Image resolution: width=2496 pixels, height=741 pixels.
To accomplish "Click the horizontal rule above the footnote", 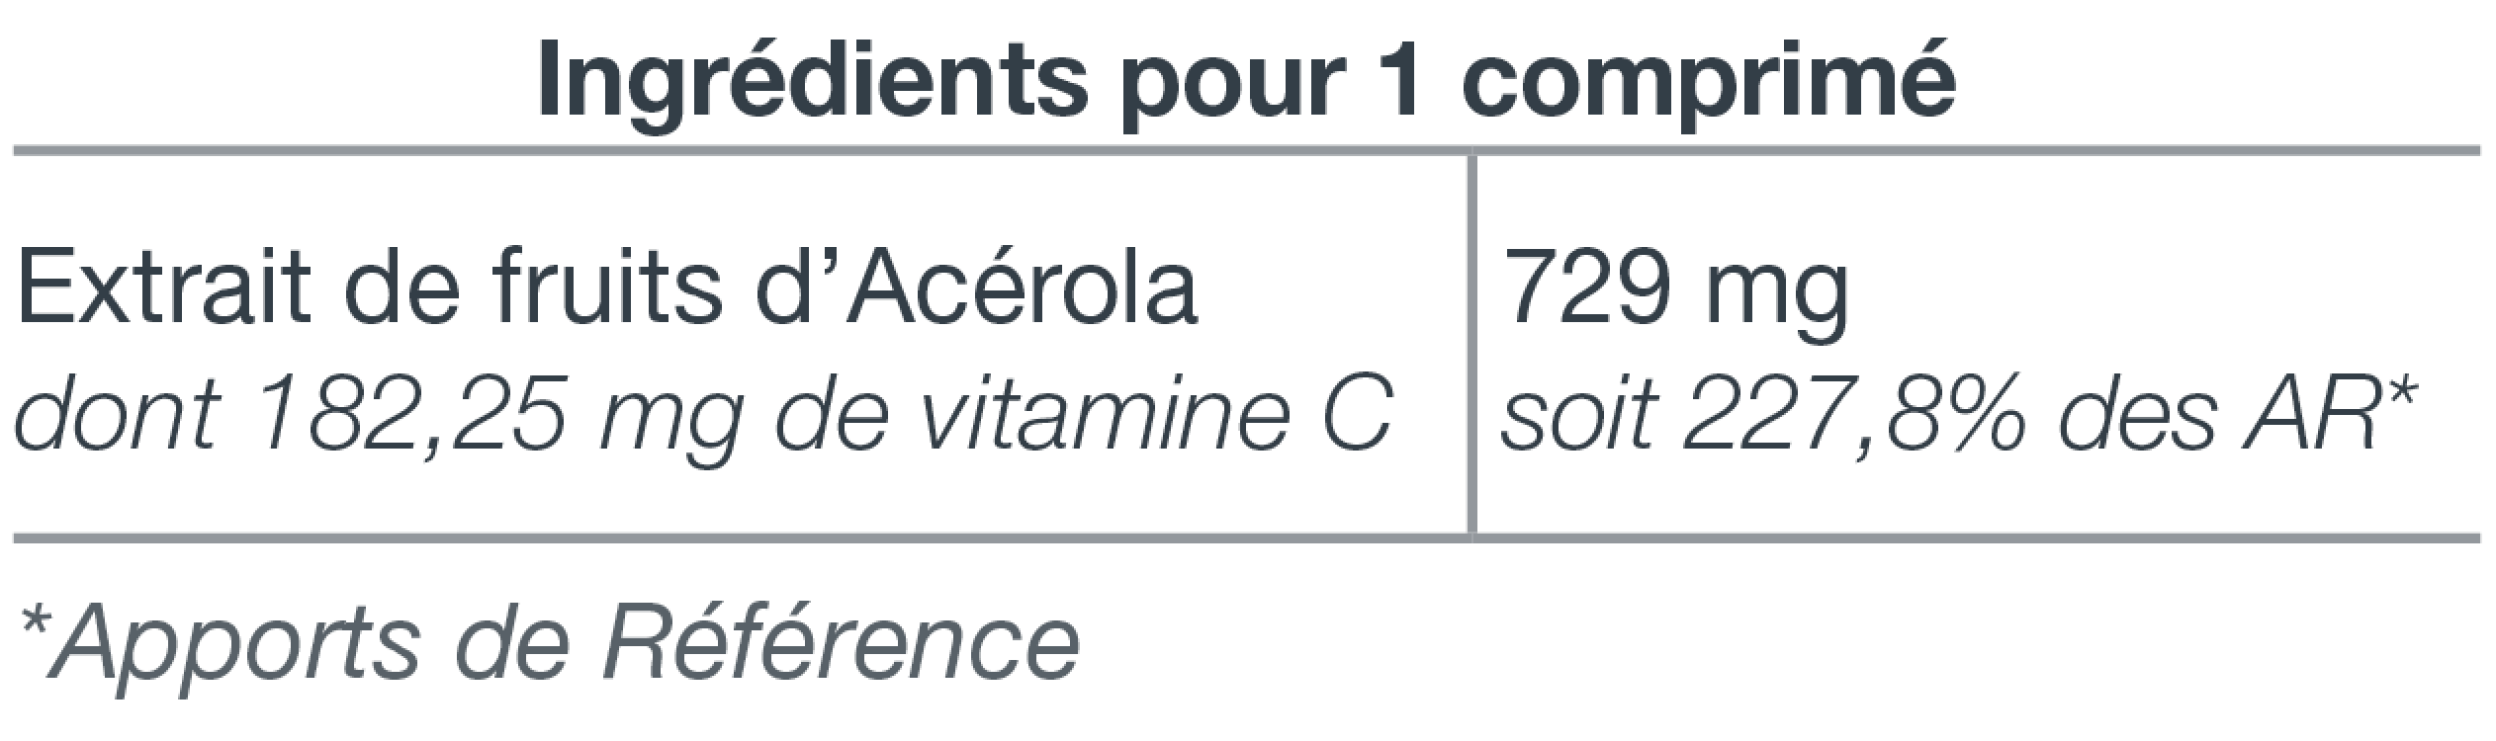I will (x=1247, y=538).
